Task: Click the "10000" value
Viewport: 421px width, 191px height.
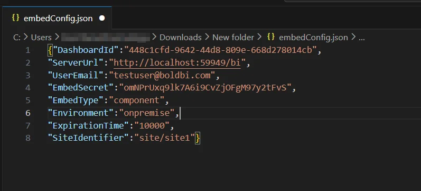Action: [152, 125]
